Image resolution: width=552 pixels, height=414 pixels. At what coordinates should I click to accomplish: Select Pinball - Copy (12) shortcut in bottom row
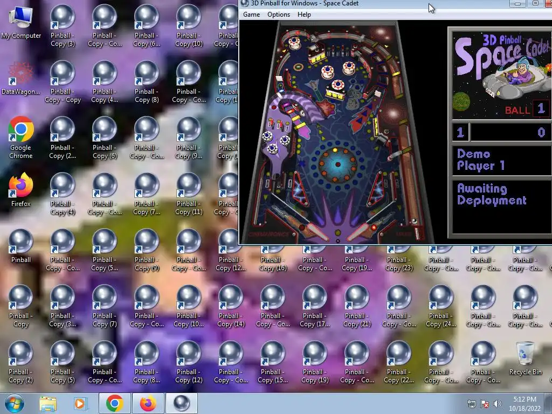point(189,362)
